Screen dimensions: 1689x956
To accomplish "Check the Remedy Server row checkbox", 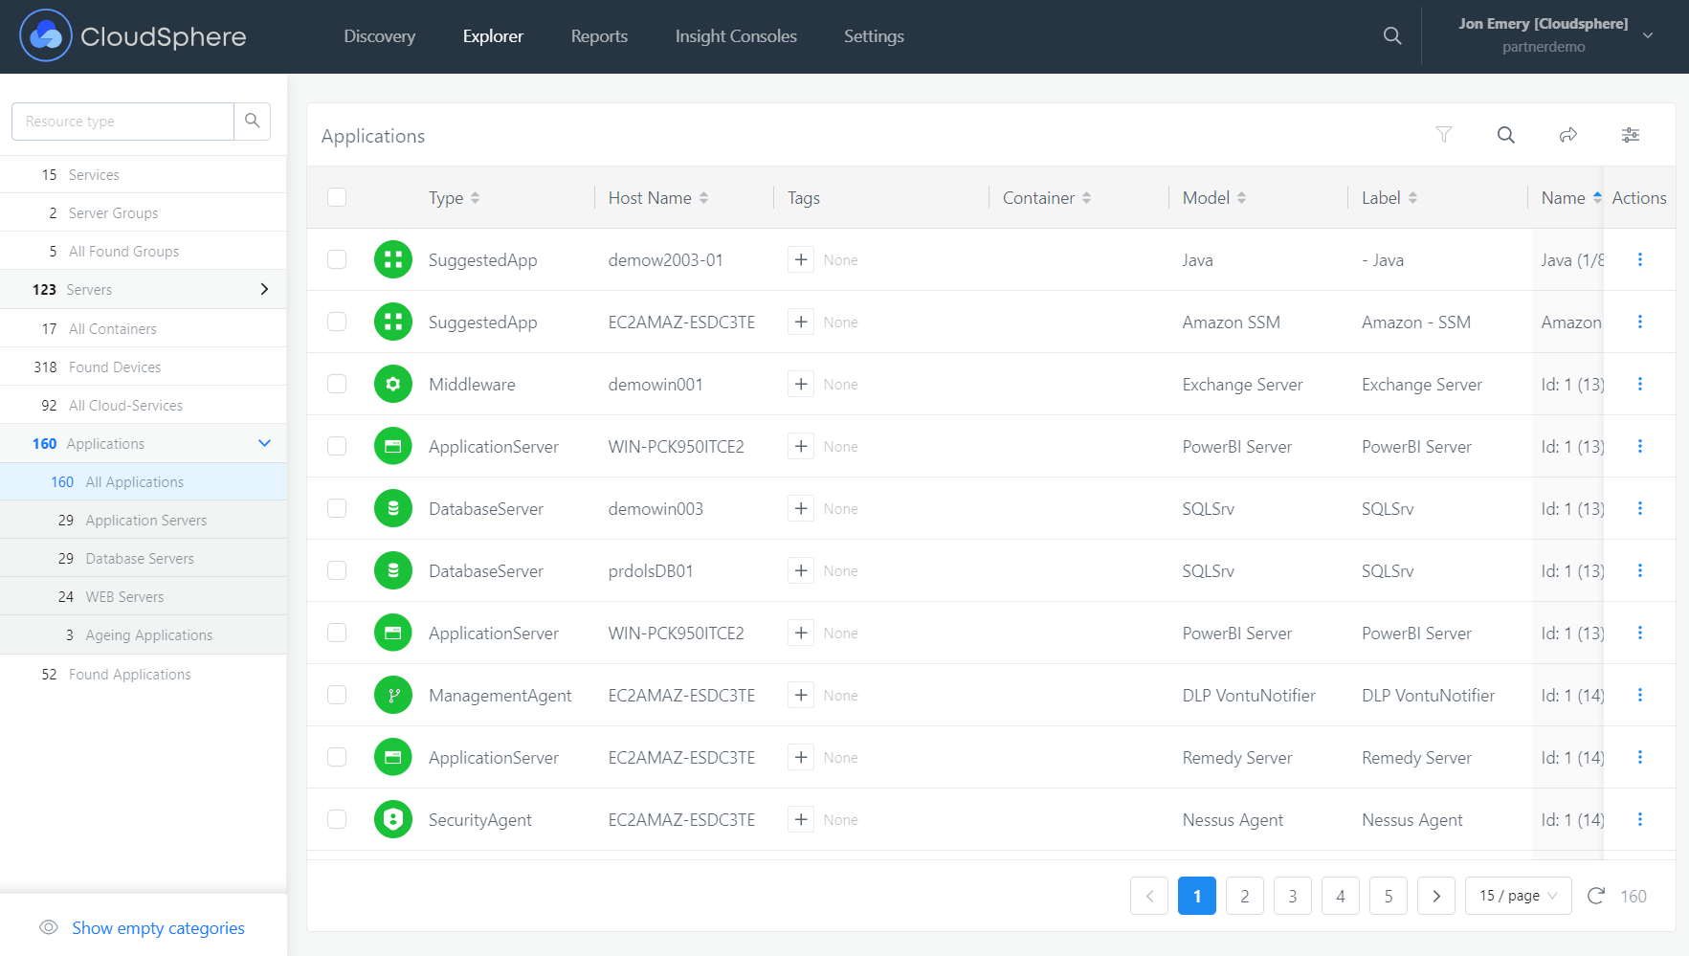I will (337, 757).
